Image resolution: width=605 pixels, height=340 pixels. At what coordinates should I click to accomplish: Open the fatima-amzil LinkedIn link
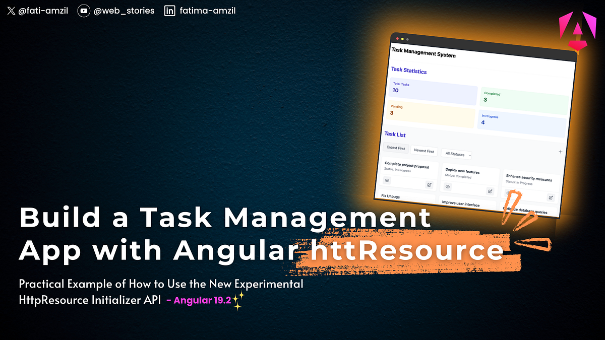[x=207, y=10]
